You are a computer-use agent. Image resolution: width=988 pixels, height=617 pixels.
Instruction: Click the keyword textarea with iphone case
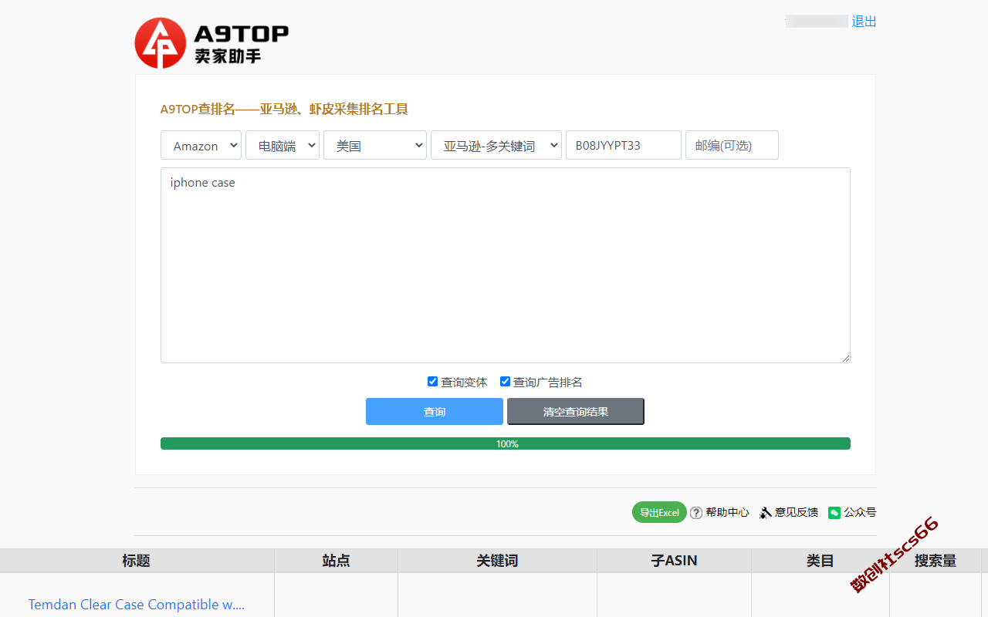coord(506,265)
